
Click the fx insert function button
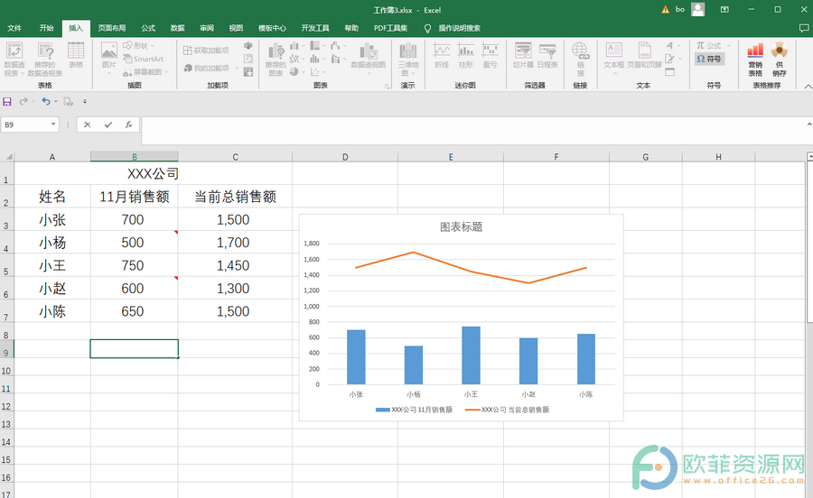[128, 124]
